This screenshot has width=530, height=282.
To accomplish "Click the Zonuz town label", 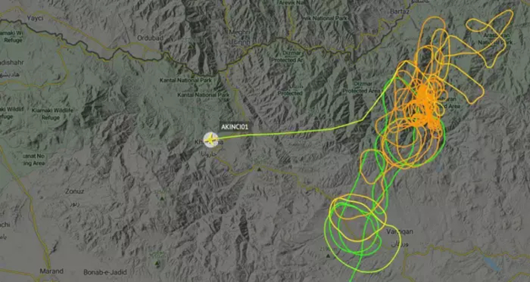I will pos(74,191).
